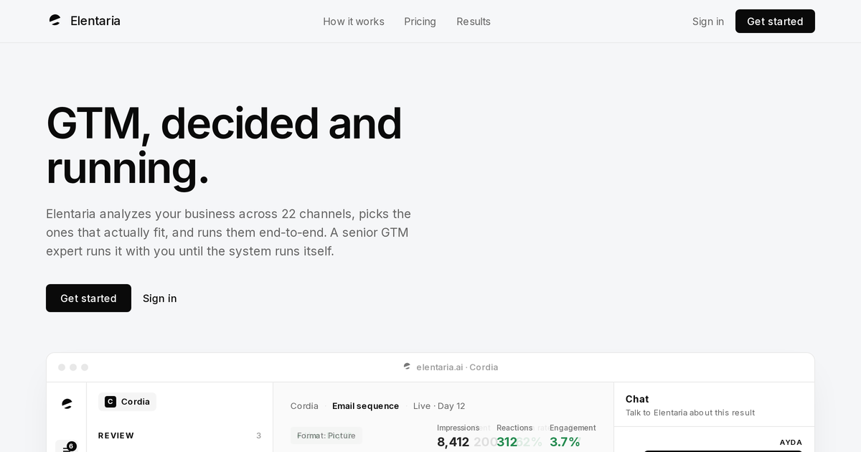Click the 'GTM, decided and running.' headline
The width and height of the screenshot is (861, 452).
pyautogui.click(x=224, y=146)
